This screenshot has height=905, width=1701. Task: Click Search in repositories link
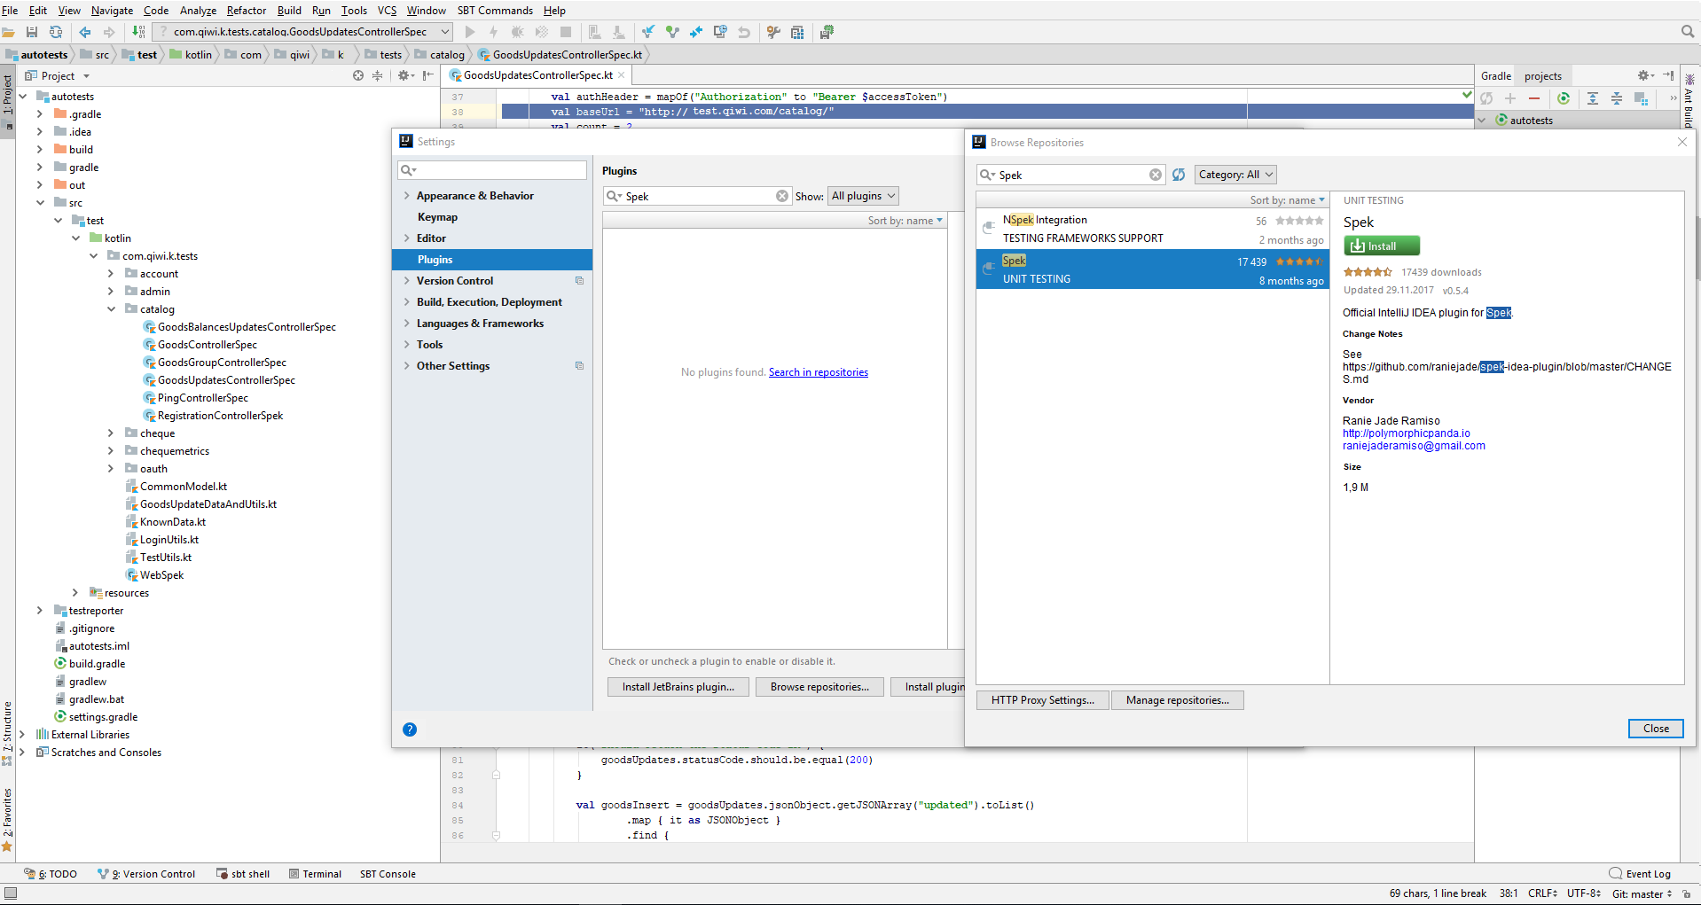click(x=819, y=372)
